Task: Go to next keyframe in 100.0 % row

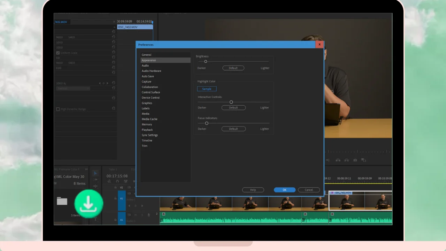Action: click(107, 83)
